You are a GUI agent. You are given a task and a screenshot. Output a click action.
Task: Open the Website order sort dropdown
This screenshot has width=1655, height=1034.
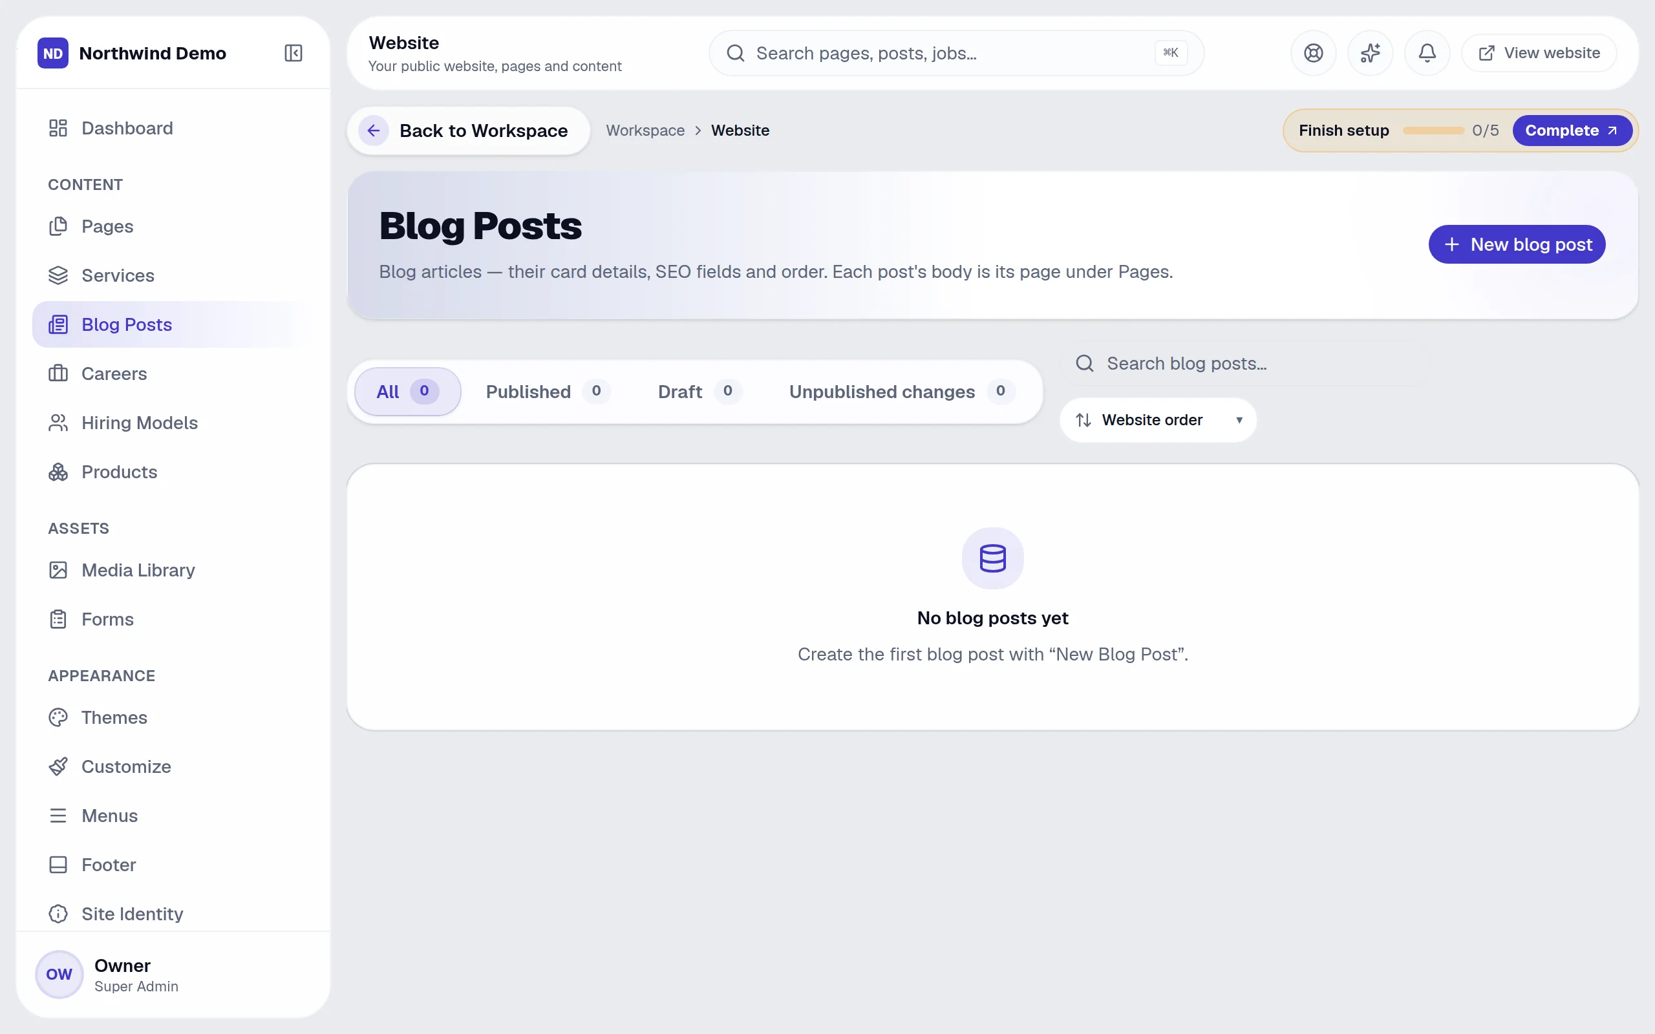point(1158,420)
